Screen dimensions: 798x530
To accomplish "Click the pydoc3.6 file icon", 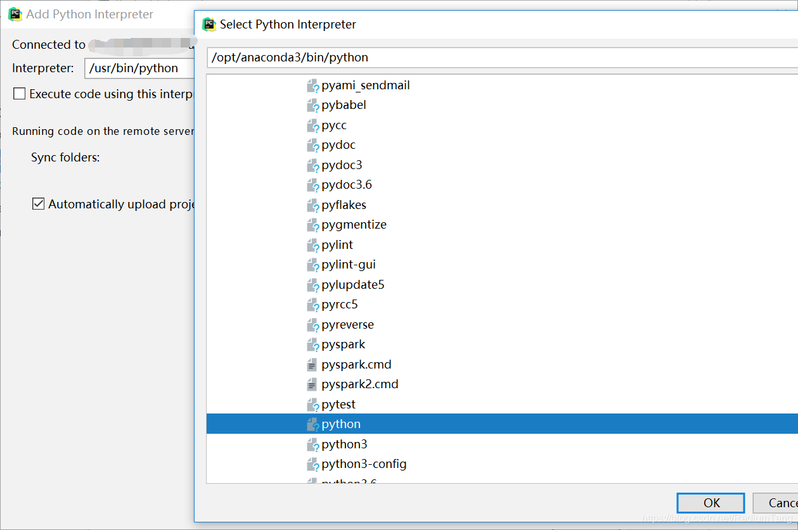I will pyautogui.click(x=312, y=185).
